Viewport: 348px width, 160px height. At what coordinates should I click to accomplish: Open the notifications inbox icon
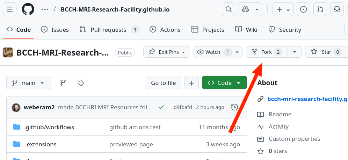(337, 9)
